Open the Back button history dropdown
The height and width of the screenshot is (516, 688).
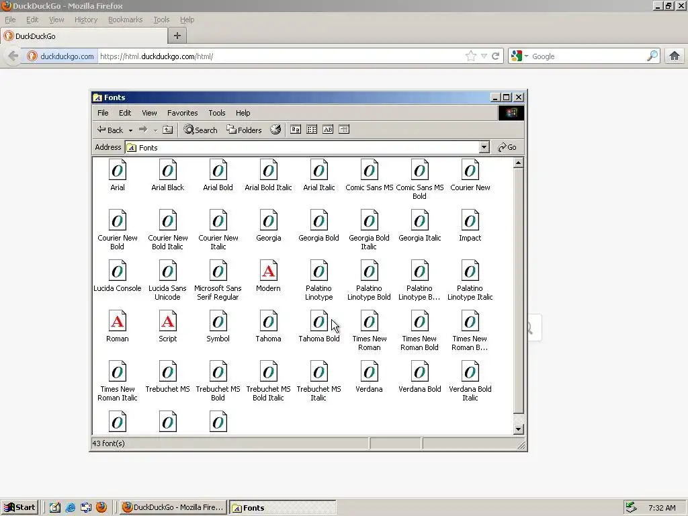click(x=130, y=130)
